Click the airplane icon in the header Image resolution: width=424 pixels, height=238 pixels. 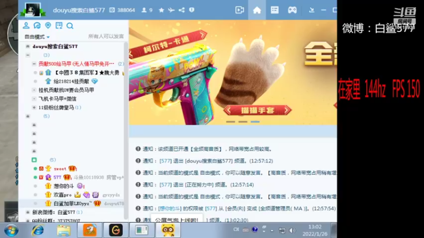[x=171, y=10]
